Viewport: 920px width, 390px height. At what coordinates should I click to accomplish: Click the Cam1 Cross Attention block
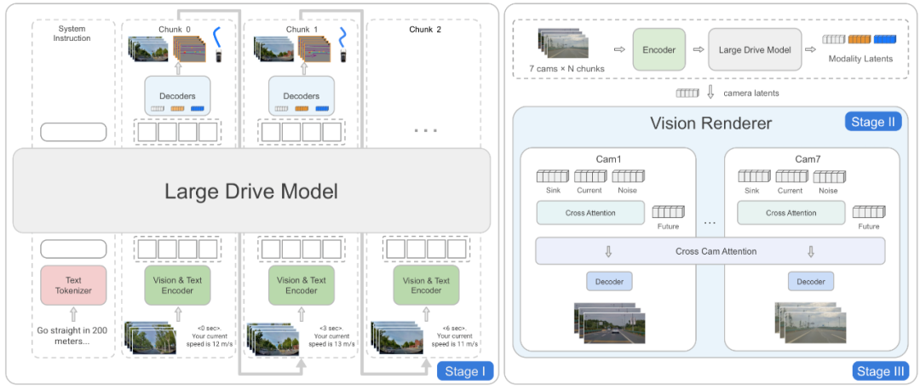[590, 213]
